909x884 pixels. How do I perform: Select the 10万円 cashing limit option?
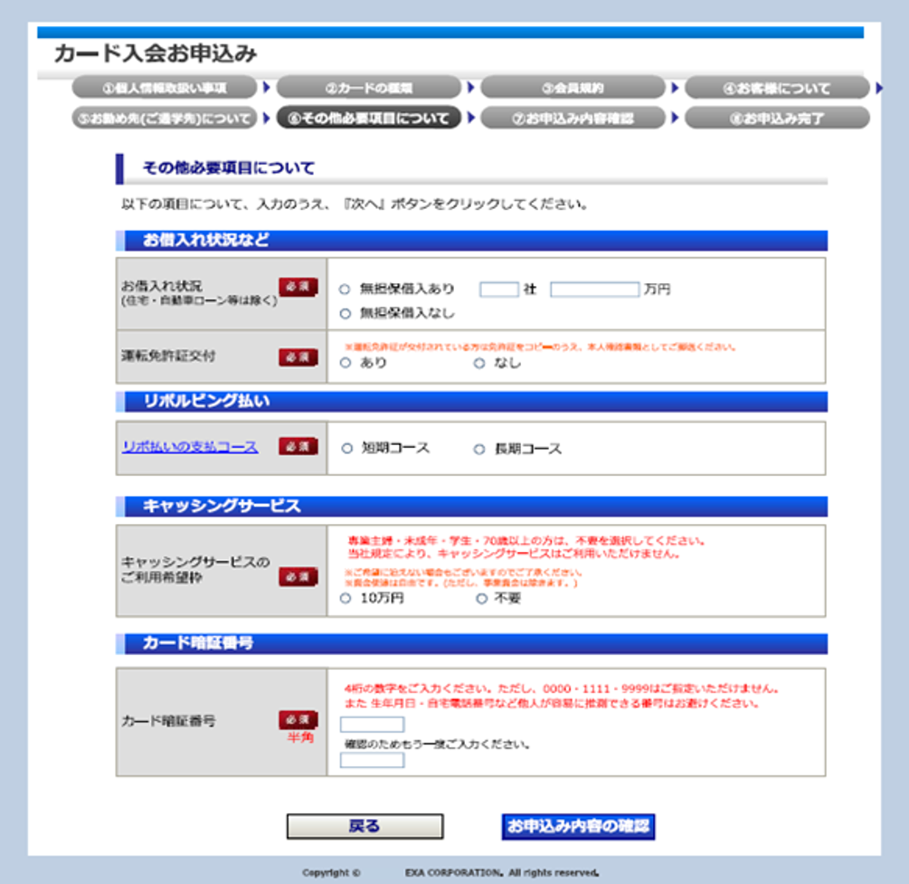coord(346,598)
